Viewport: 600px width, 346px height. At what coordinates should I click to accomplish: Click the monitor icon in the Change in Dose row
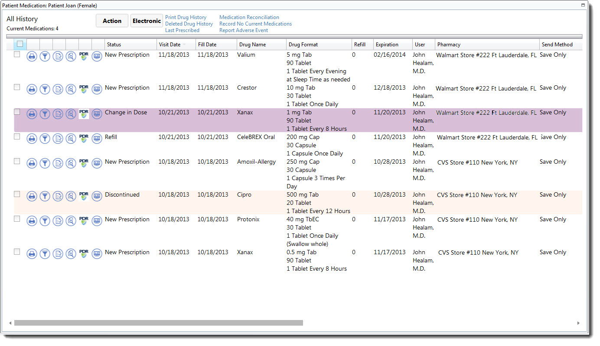(x=97, y=114)
